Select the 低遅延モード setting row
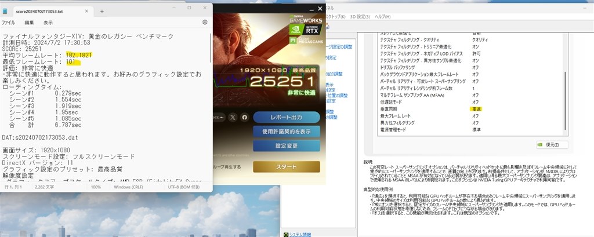This screenshot has height=237, width=594. 471,102
